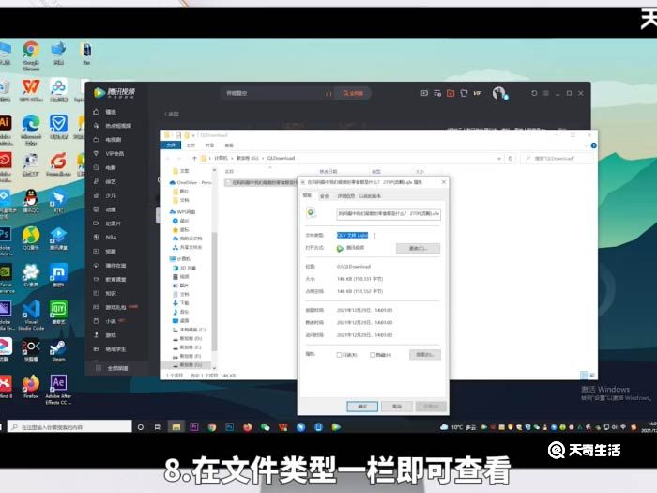Click QLDownload in Explorer address path

point(282,158)
